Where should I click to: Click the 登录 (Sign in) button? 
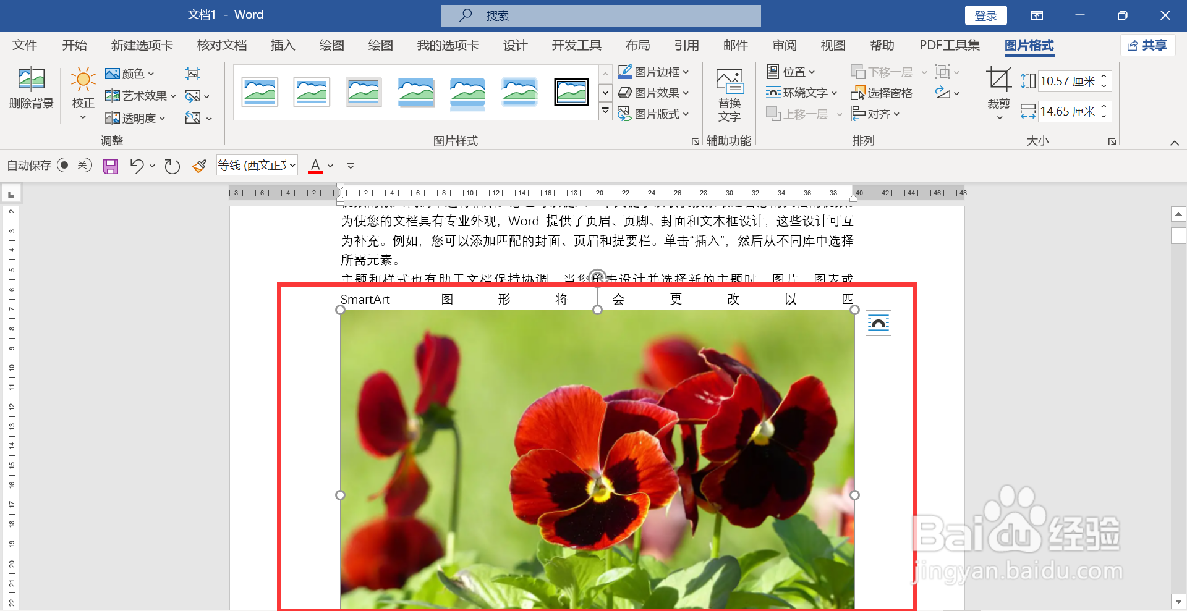tap(986, 15)
